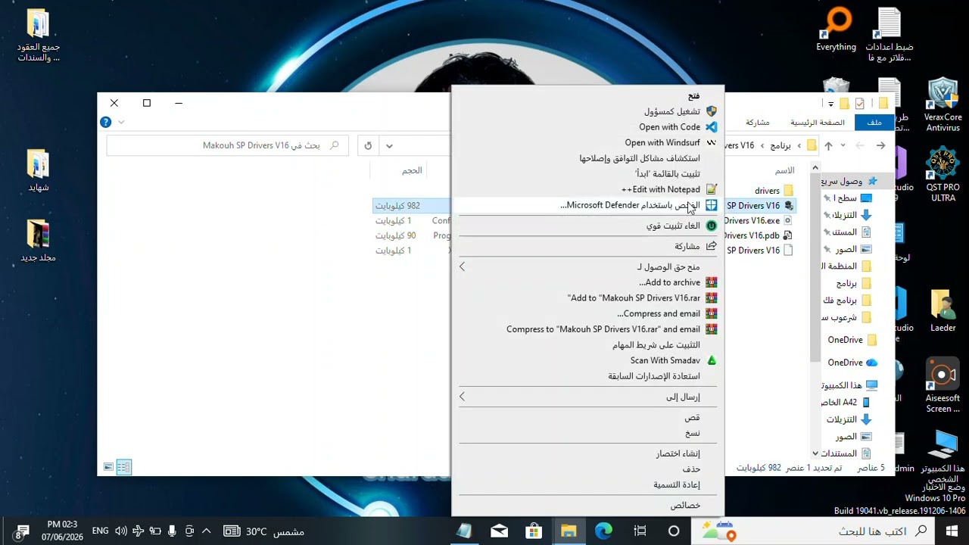This screenshot has width=969, height=545.
Task: Click the WinRAR icon beside Add to archive
Action: coord(711,282)
